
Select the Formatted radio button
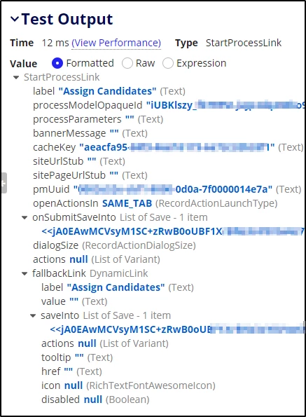pyautogui.click(x=57, y=63)
